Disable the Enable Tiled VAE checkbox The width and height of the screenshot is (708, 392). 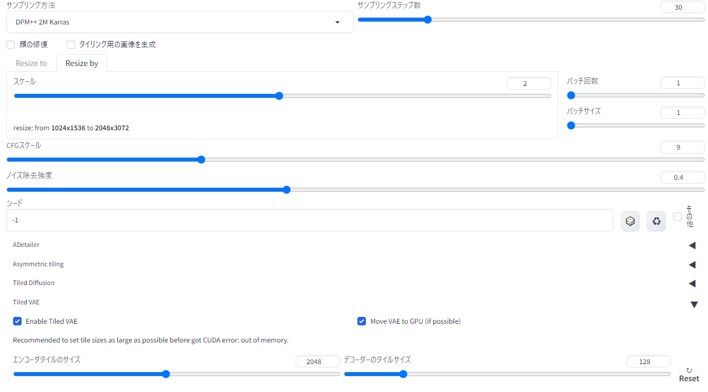17,321
